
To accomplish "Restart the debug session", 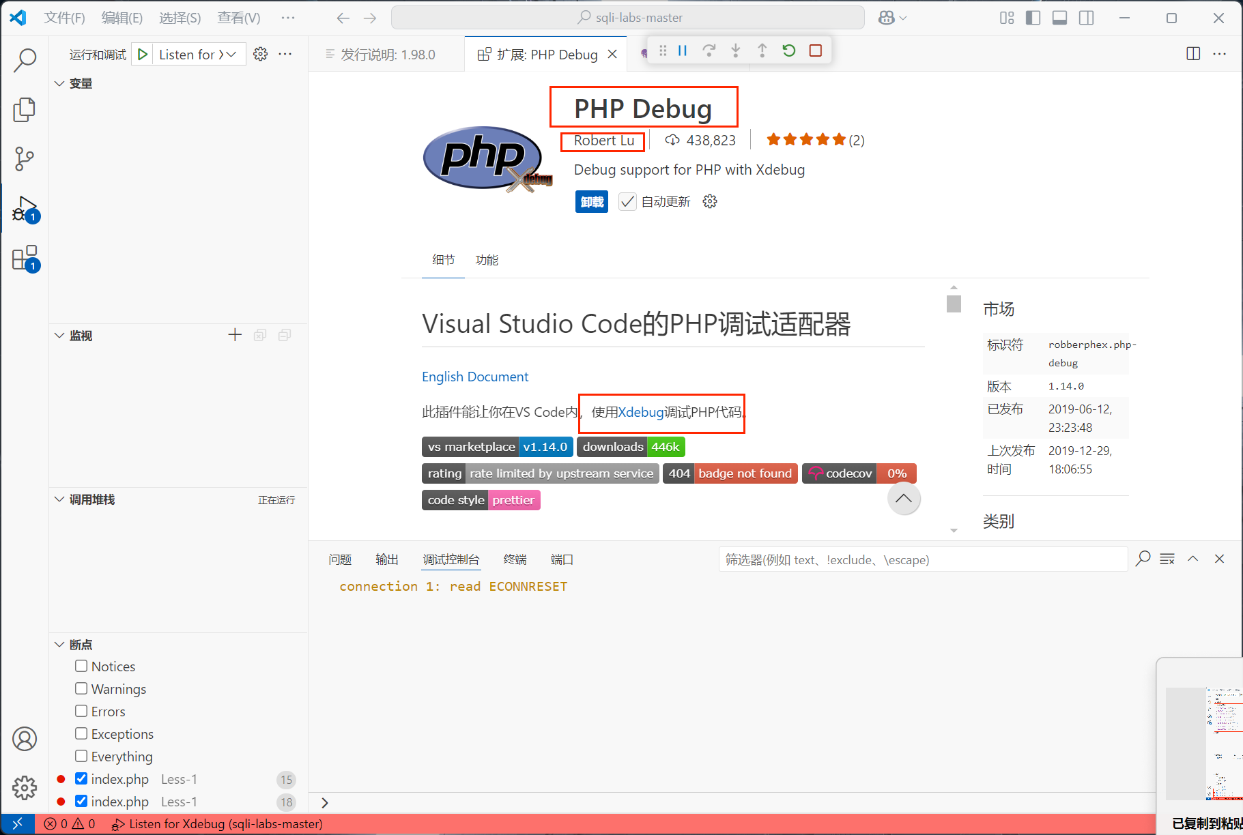I will 789,50.
